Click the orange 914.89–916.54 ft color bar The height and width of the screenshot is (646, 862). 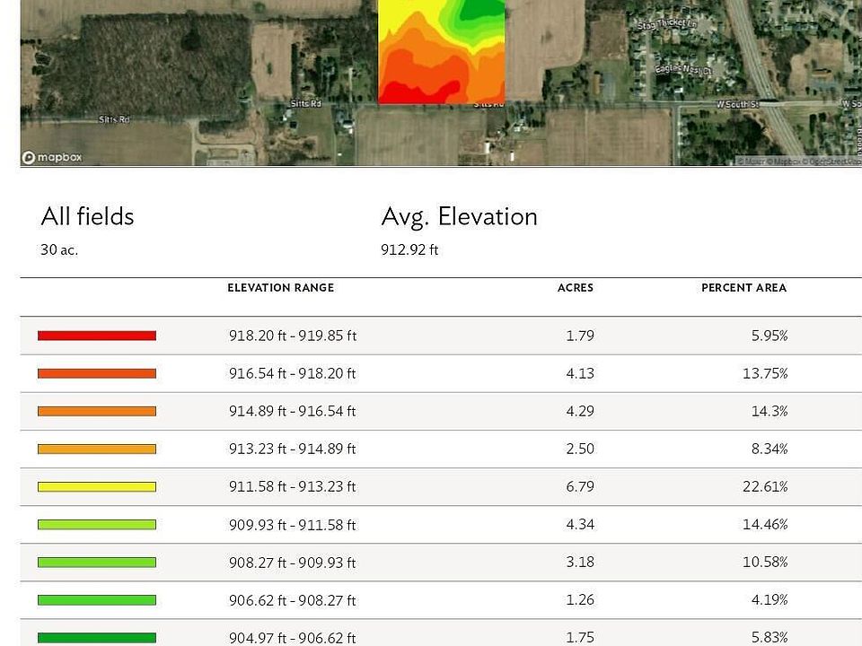click(97, 411)
